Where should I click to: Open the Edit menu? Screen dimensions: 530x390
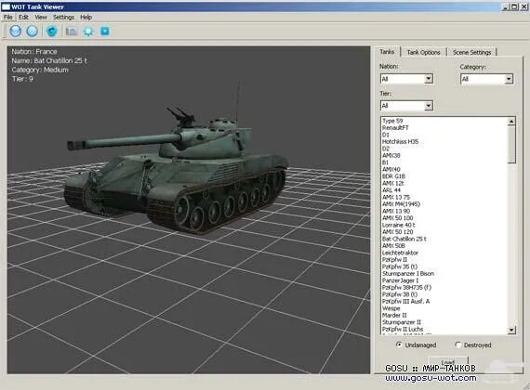click(23, 18)
